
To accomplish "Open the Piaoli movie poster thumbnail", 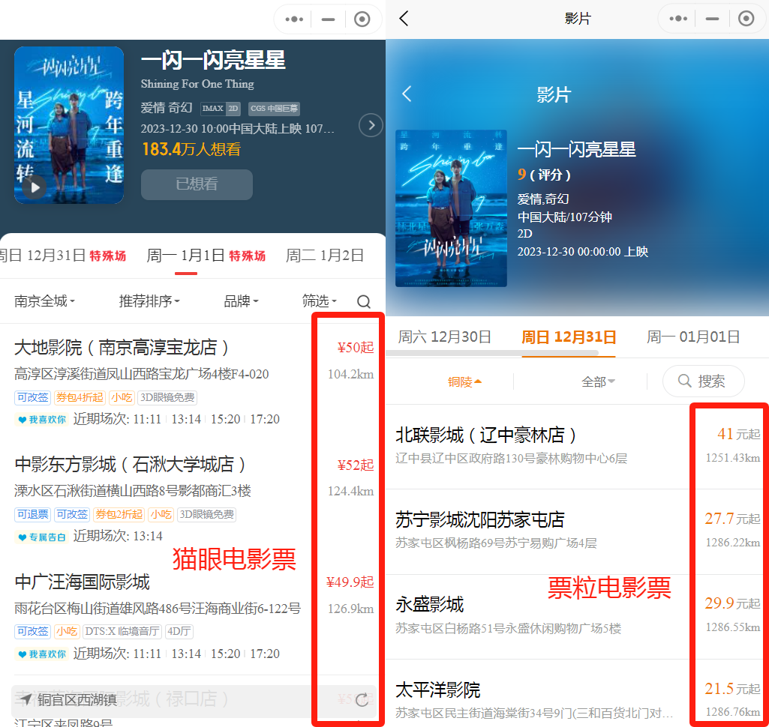I will (451, 208).
